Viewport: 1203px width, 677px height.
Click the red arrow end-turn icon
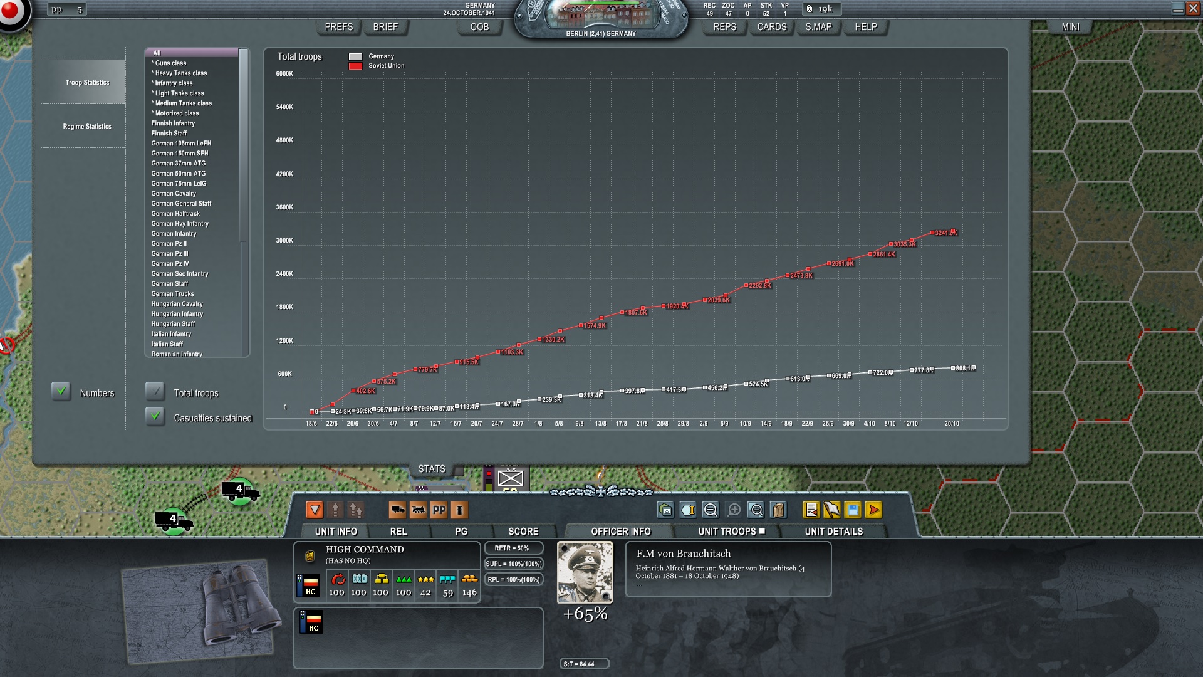873,510
